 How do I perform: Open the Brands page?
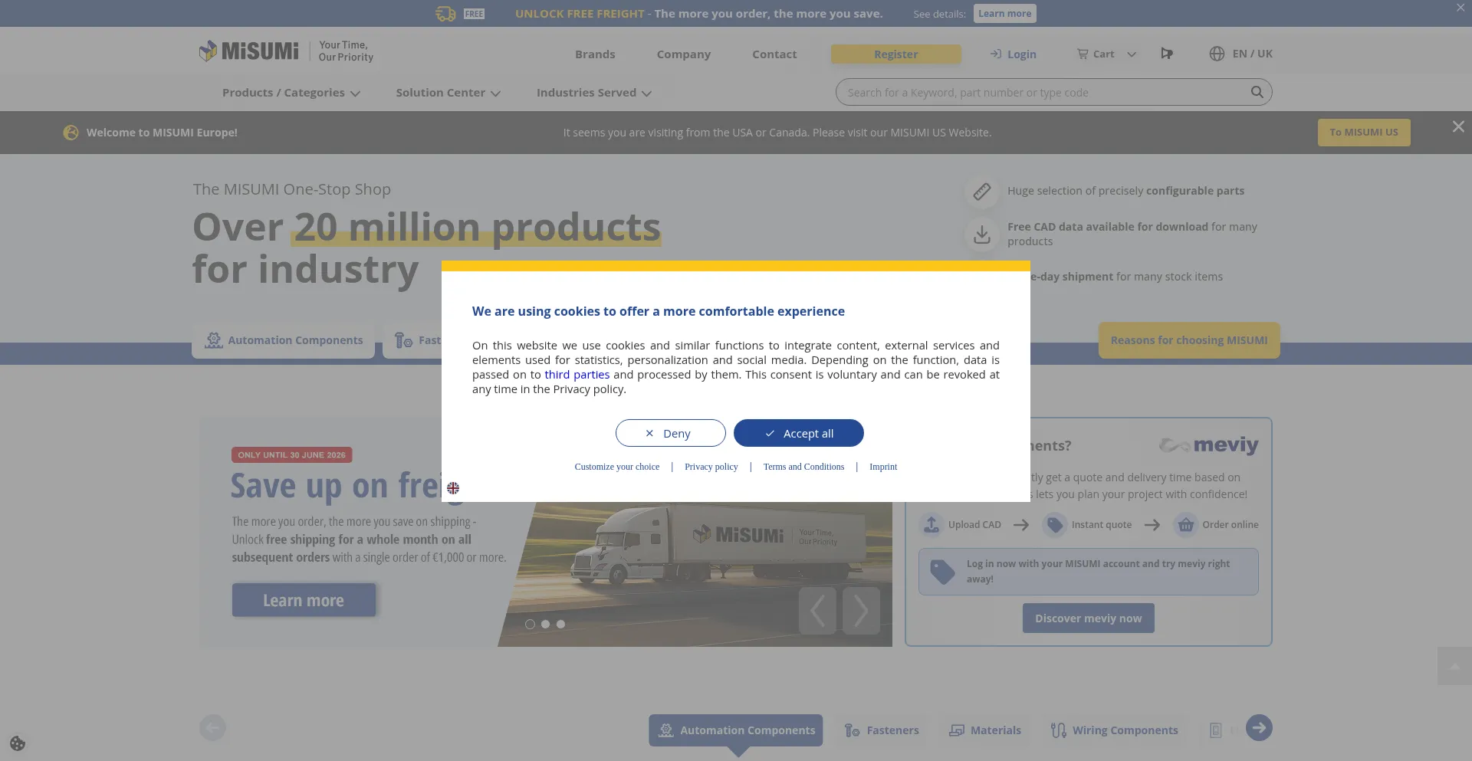[595, 54]
